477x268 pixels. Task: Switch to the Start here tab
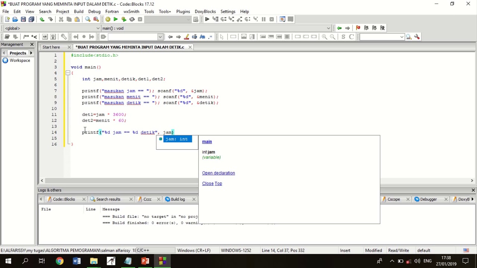(x=51, y=47)
